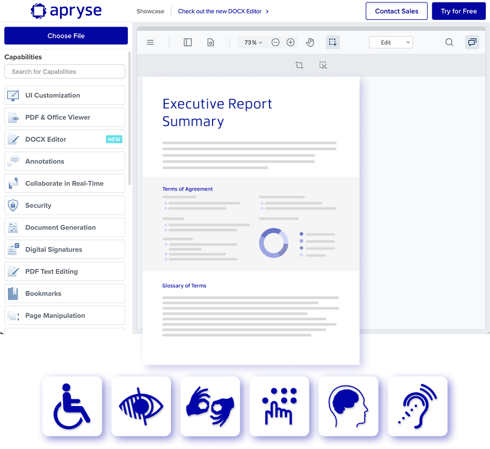This screenshot has width=490, height=449.
Task: Toggle the left panel icon
Action: (188, 42)
